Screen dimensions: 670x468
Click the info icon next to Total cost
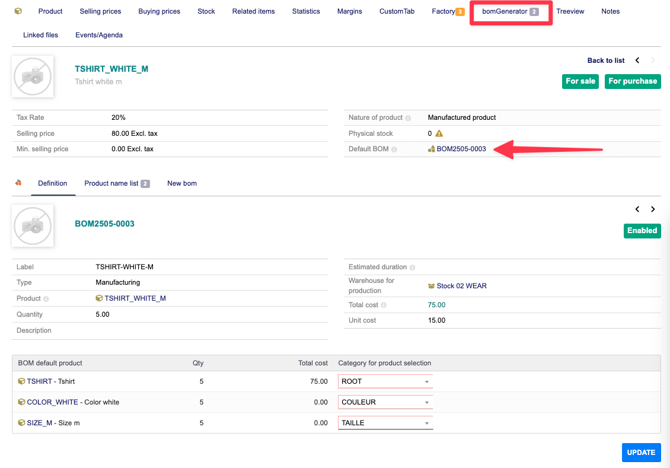(384, 305)
